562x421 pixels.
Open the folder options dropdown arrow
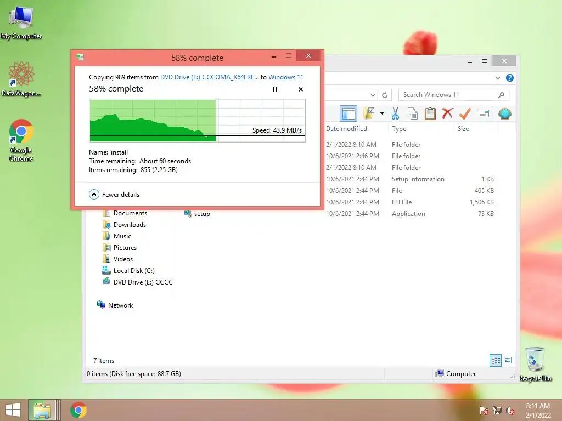pos(382,113)
